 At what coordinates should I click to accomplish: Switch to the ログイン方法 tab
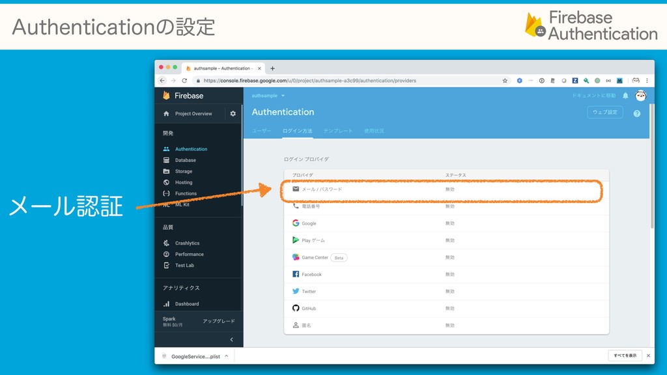click(297, 131)
